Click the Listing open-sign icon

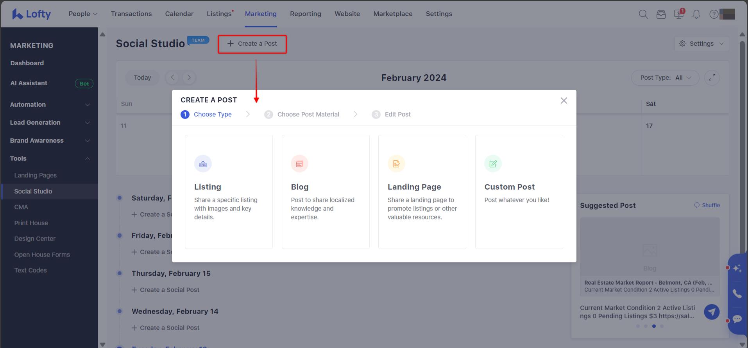[x=203, y=164]
